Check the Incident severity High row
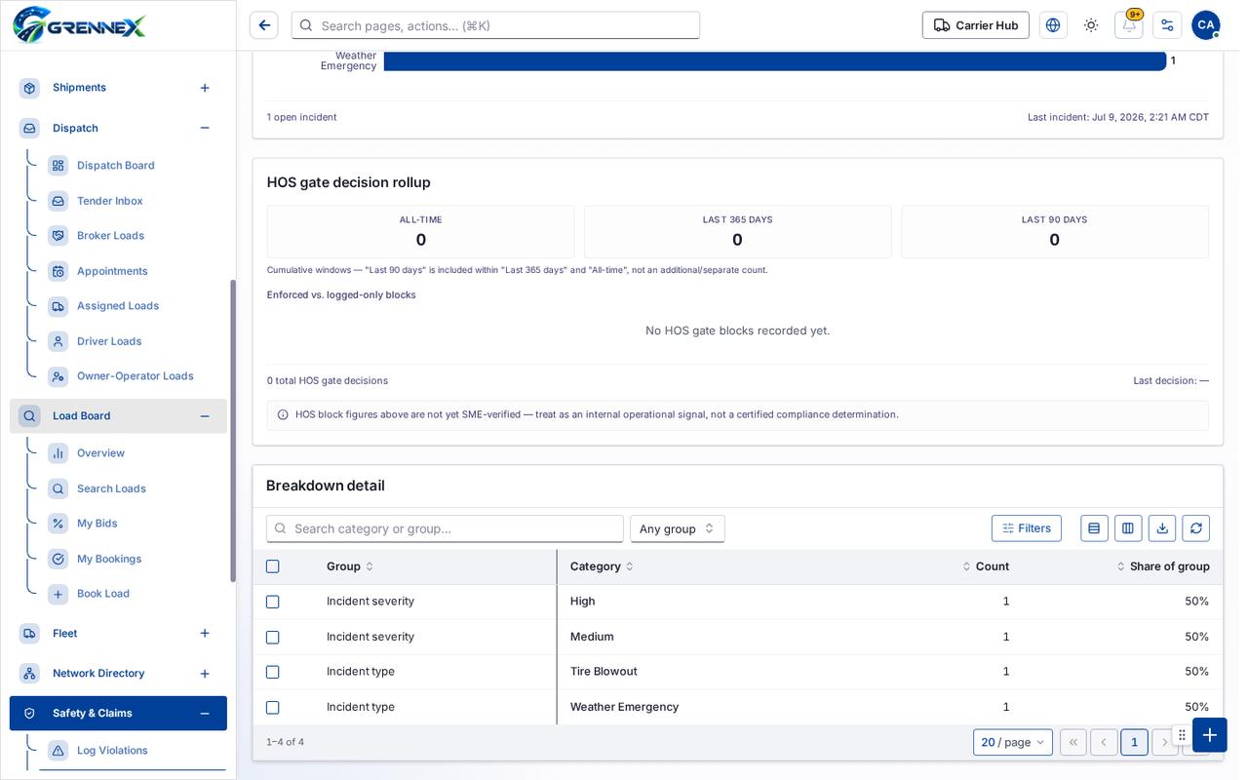This screenshot has height=780, width=1248. pyautogui.click(x=273, y=602)
